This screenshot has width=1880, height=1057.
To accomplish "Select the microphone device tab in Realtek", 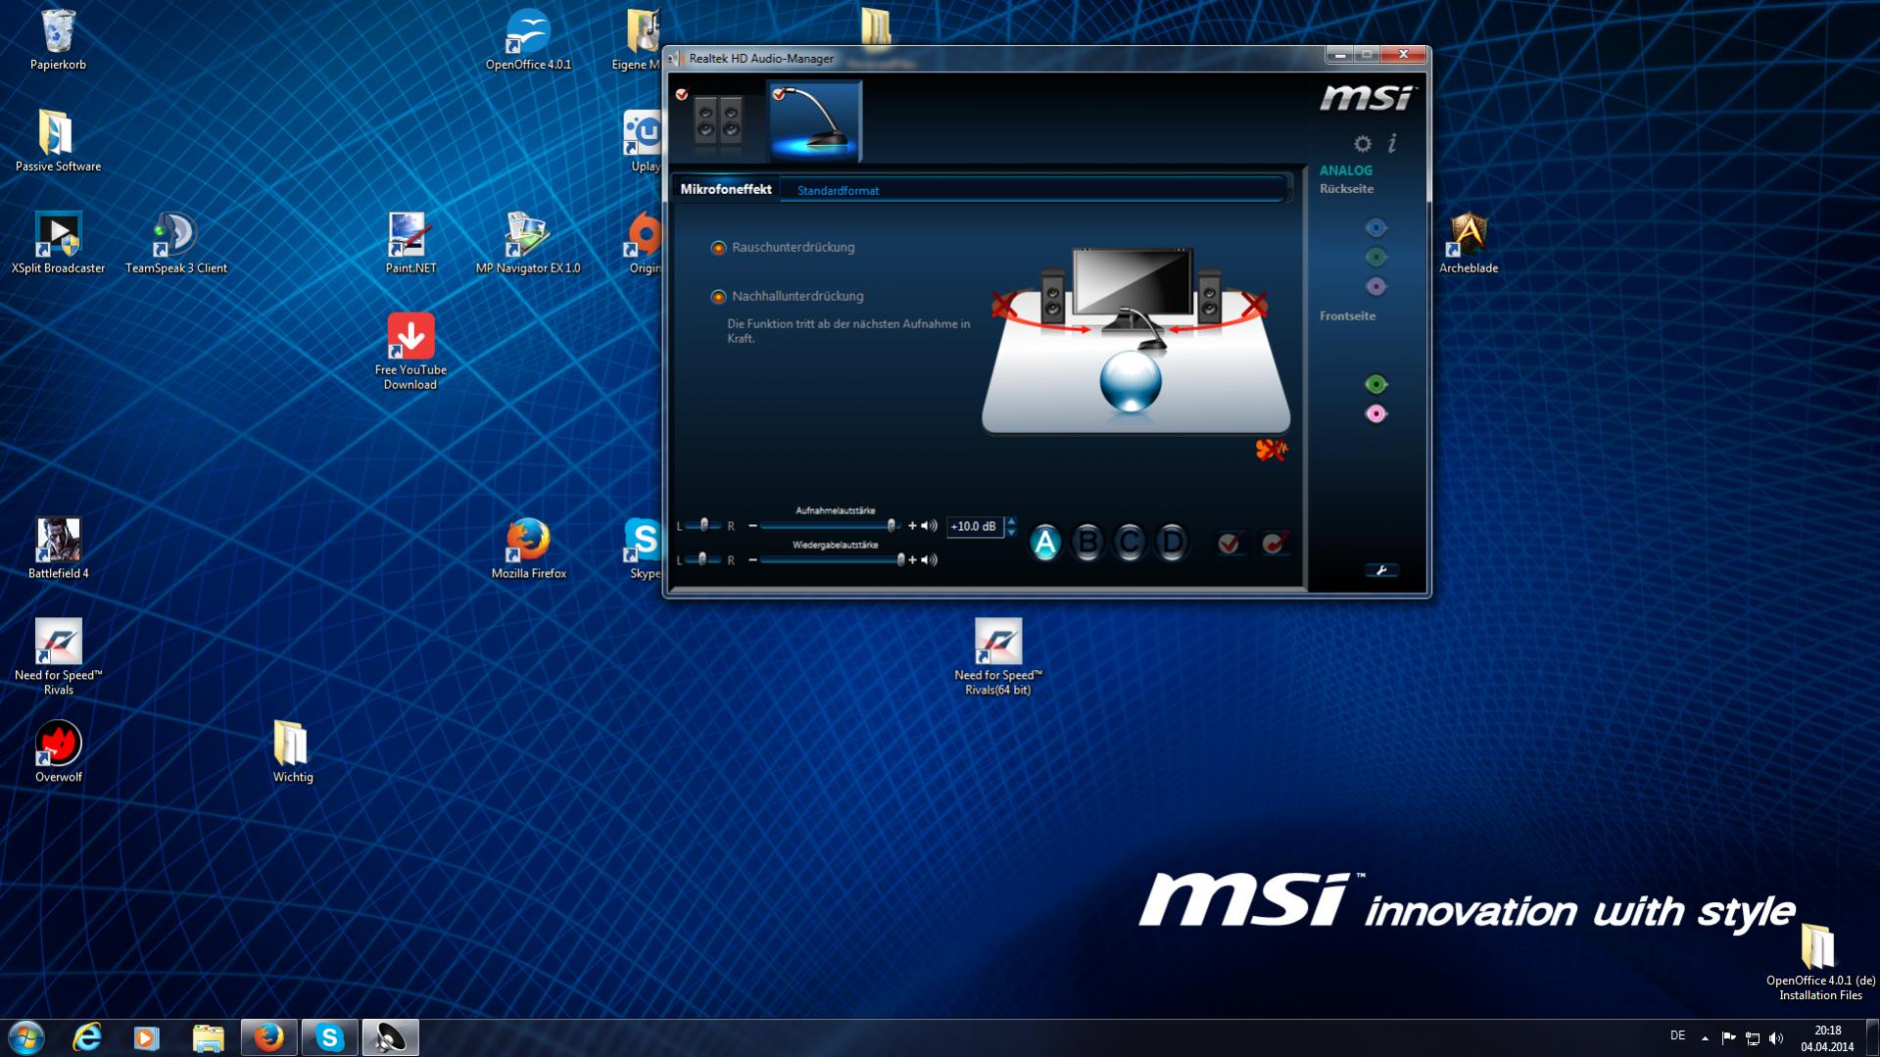I will click(814, 121).
